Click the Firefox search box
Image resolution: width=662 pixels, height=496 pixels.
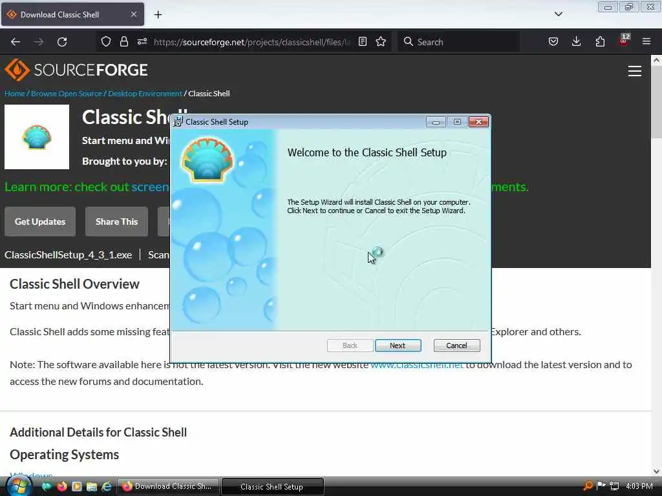pyautogui.click(x=458, y=42)
